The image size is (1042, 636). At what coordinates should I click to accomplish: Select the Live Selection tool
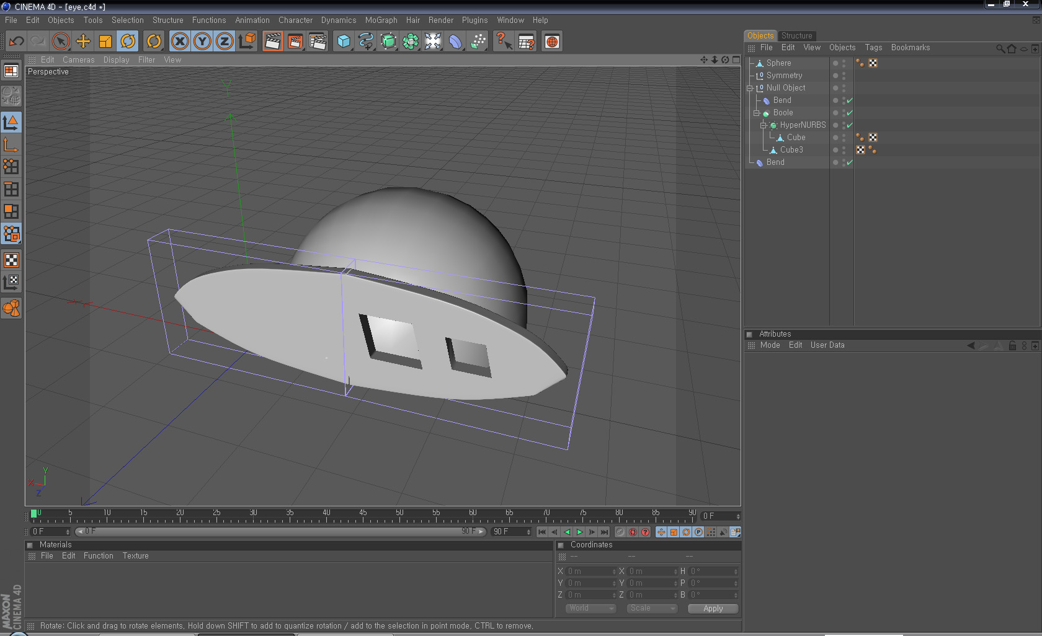61,42
